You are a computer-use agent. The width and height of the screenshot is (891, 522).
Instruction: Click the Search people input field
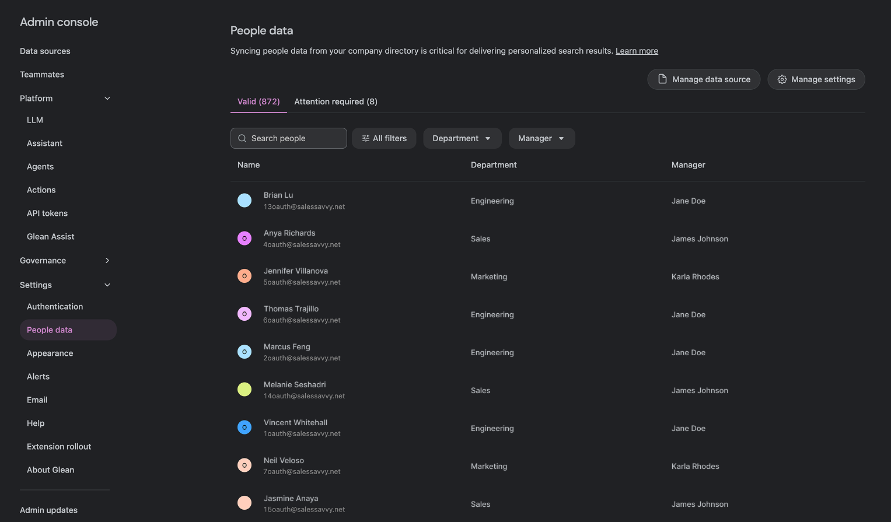coord(295,138)
